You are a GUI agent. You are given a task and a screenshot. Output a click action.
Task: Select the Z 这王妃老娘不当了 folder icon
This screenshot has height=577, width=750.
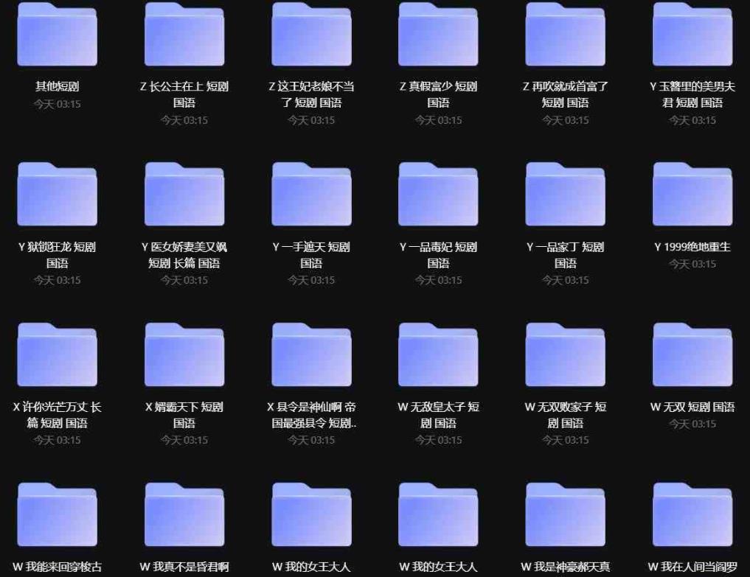pos(311,35)
